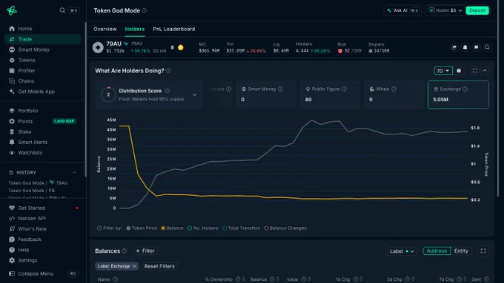This screenshot has height=283, width=504.
Task: Click the + Filter button in Balances
Action: tap(145, 251)
